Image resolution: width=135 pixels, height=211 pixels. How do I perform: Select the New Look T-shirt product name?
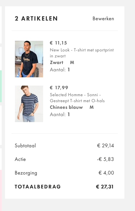point(82,53)
